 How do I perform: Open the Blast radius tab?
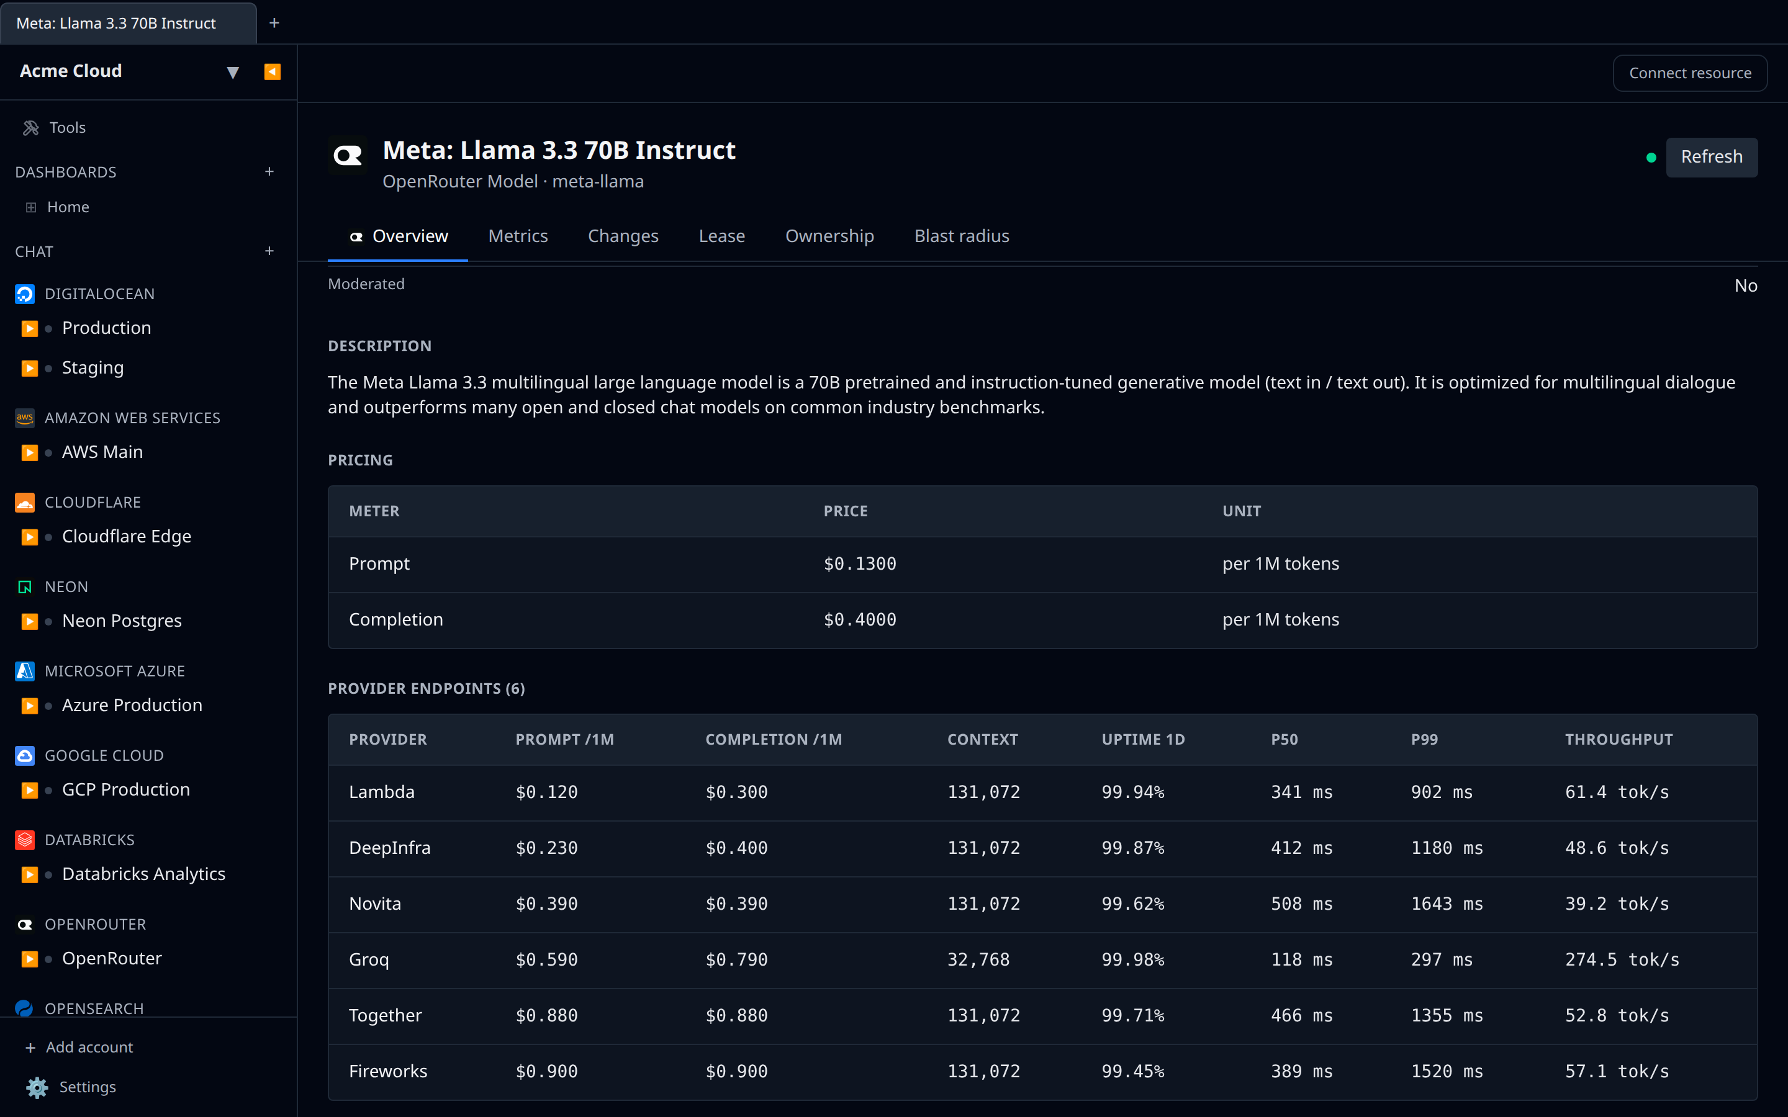[961, 236]
